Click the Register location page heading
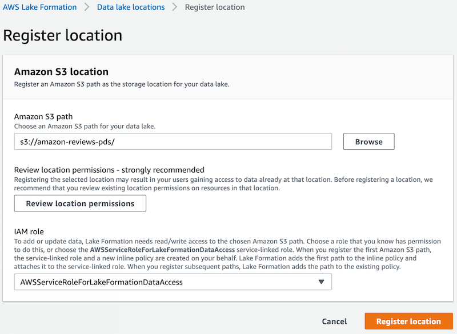This screenshot has height=334, width=457. tap(63, 35)
